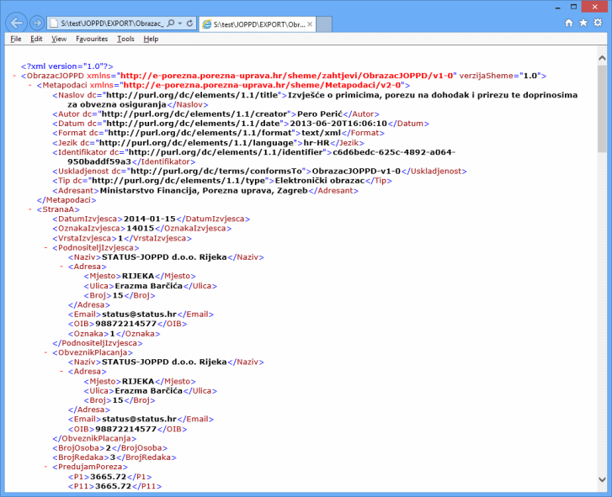Click OIB value under PodnositeljIzvjesca

pyautogui.click(x=125, y=324)
